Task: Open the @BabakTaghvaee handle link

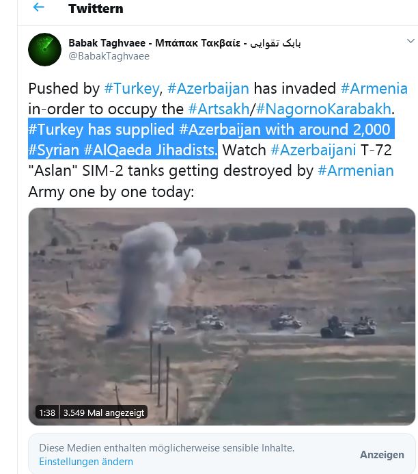Action: tap(109, 56)
